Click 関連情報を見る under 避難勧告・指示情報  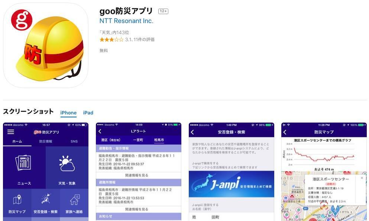pyautogui.click(x=137, y=175)
